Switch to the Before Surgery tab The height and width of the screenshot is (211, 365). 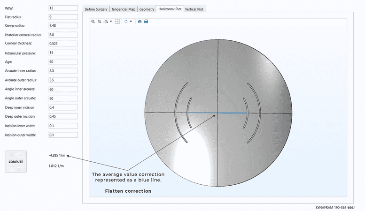click(96, 9)
